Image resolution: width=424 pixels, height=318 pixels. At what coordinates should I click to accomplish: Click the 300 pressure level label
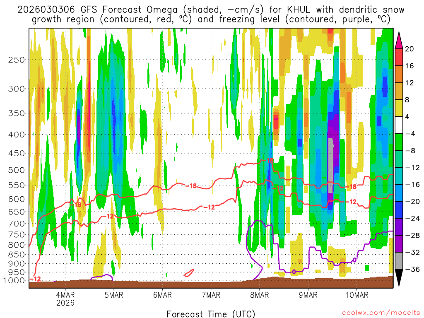17,89
